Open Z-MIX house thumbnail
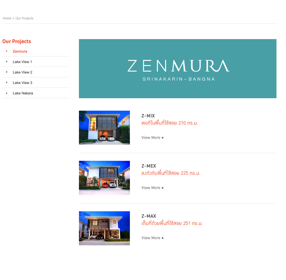286x280 pixels. pyautogui.click(x=104, y=127)
